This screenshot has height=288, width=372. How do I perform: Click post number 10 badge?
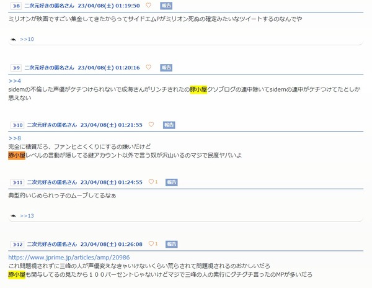tap(17, 125)
